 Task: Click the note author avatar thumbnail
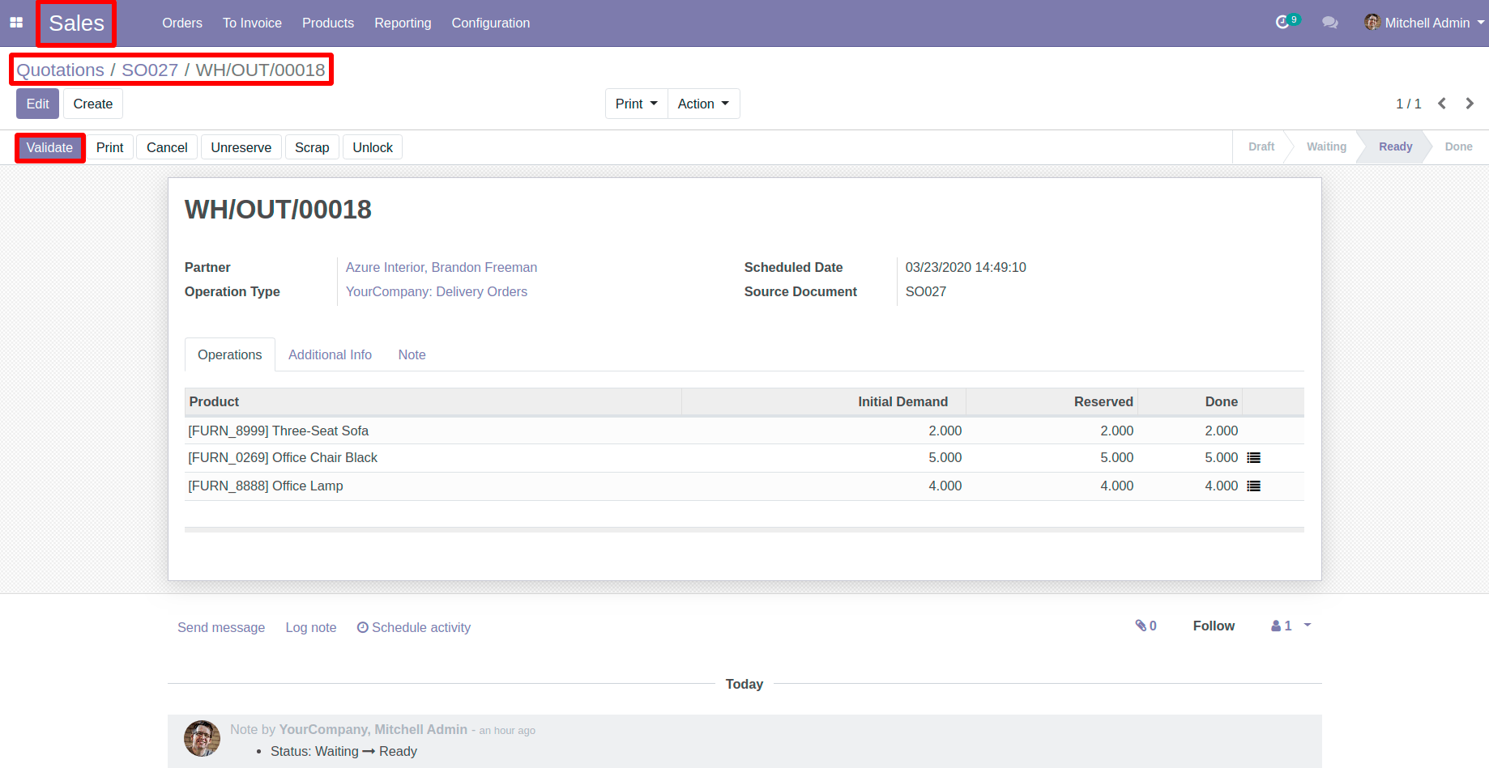click(202, 738)
